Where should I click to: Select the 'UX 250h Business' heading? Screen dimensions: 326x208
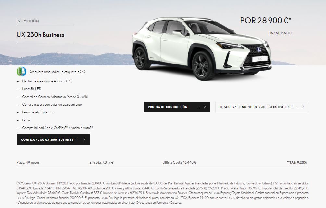coord(40,35)
